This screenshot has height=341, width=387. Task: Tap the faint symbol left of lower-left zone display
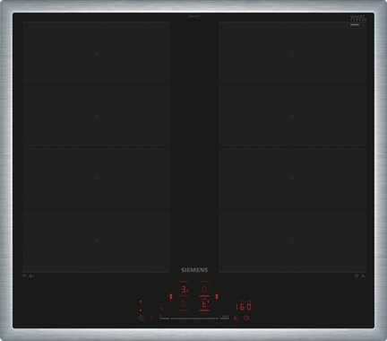click(162, 309)
